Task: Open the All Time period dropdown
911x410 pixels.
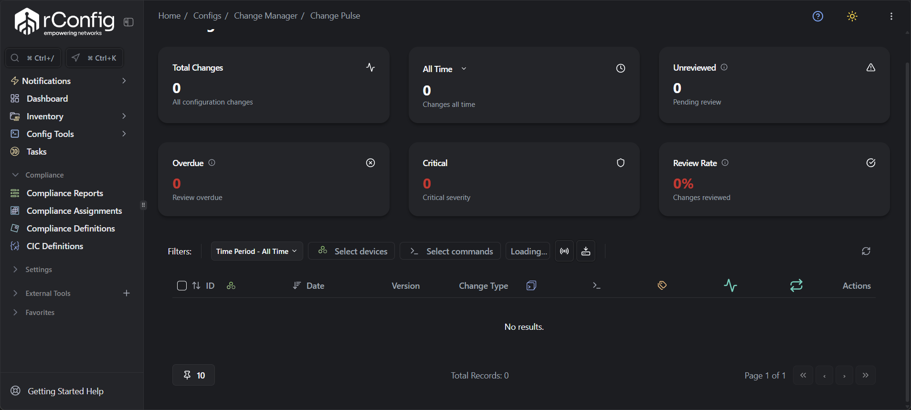Action: [445, 69]
